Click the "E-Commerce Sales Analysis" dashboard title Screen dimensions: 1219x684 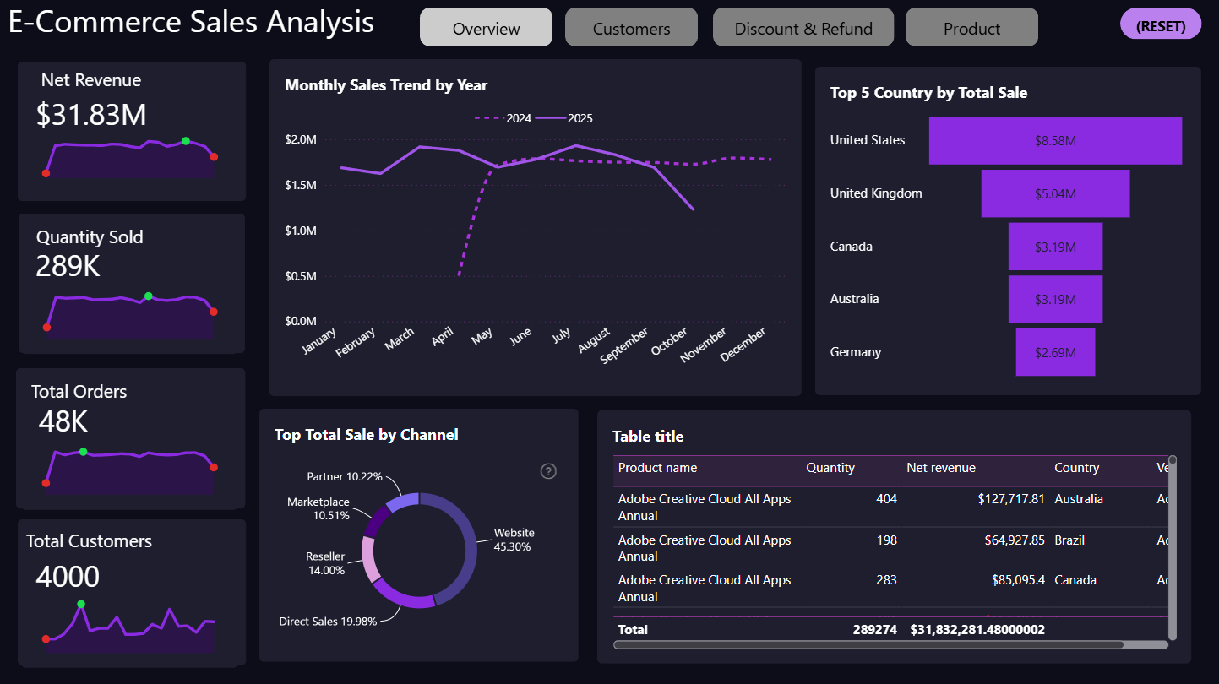point(191,22)
